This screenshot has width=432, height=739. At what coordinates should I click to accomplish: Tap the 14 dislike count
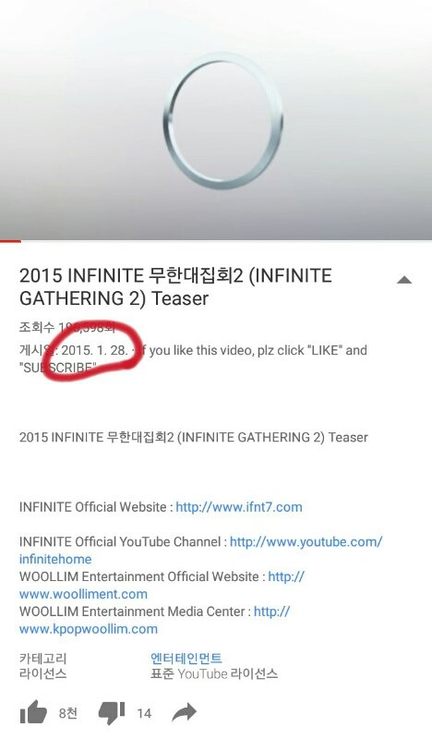(x=144, y=713)
